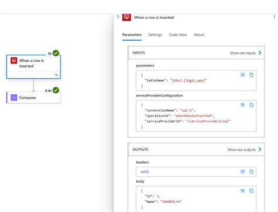
Task: Click the "SHANDILYA" Name value
Action: click(171, 201)
